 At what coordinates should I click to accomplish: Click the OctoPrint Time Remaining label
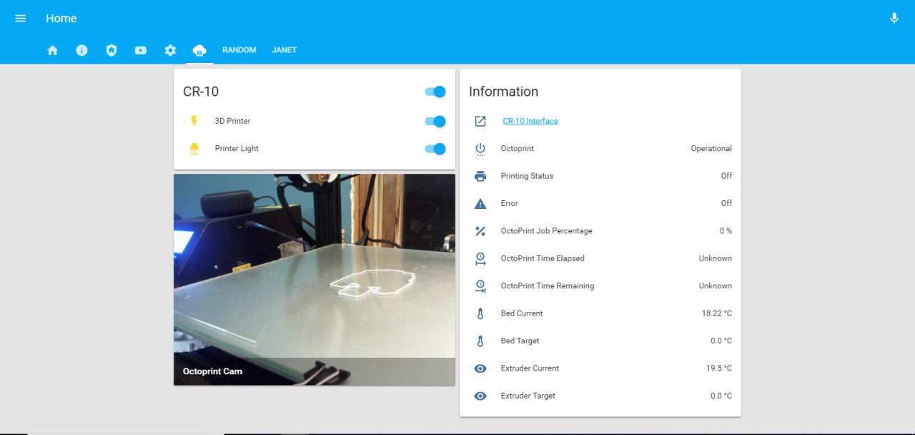[547, 286]
